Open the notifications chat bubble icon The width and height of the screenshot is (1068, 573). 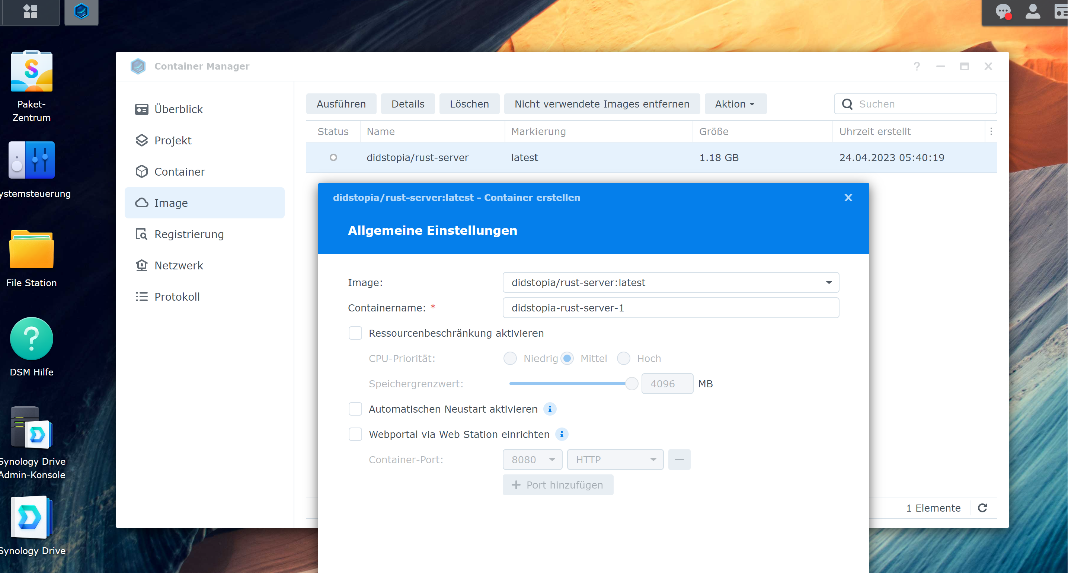pos(1003,12)
